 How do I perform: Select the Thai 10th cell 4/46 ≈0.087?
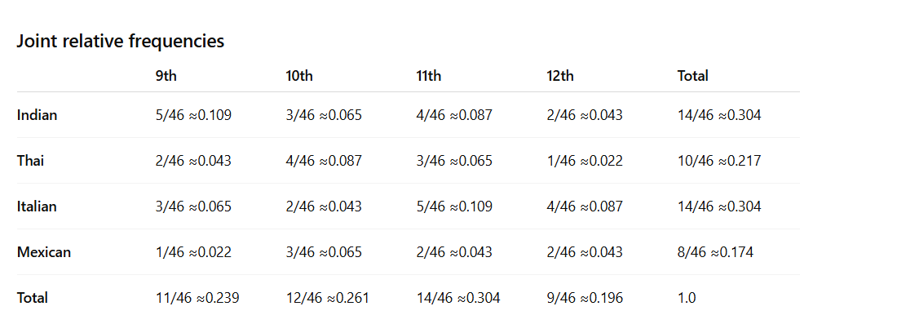tap(324, 161)
